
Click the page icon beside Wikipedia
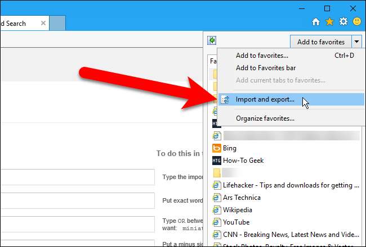pyautogui.click(x=216, y=210)
